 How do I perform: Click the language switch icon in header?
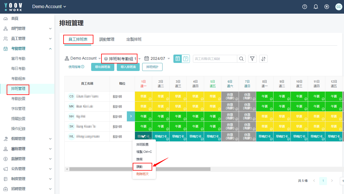coord(327,7)
